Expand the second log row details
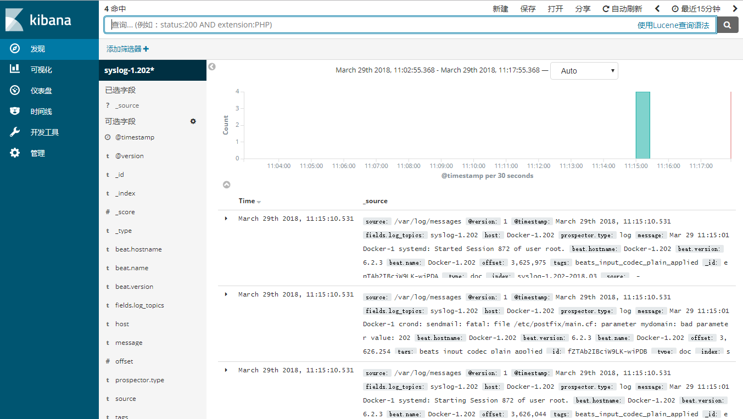Image resolution: width=743 pixels, height=419 pixels. pos(226,295)
